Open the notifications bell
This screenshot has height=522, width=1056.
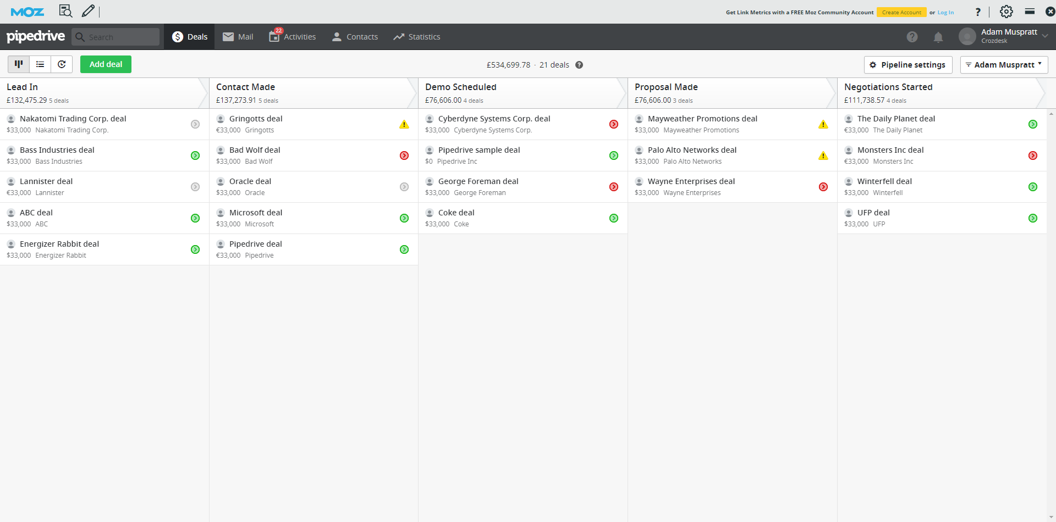(x=938, y=37)
